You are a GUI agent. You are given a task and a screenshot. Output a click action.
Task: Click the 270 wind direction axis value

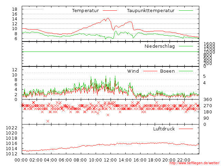(208, 106)
